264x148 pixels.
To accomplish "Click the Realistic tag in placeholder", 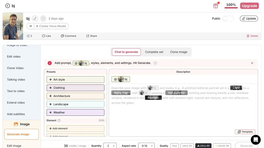I will (x=153, y=98).
